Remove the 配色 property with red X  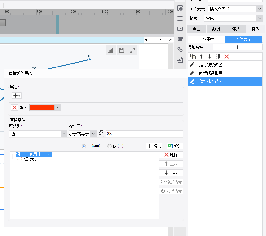(15, 108)
